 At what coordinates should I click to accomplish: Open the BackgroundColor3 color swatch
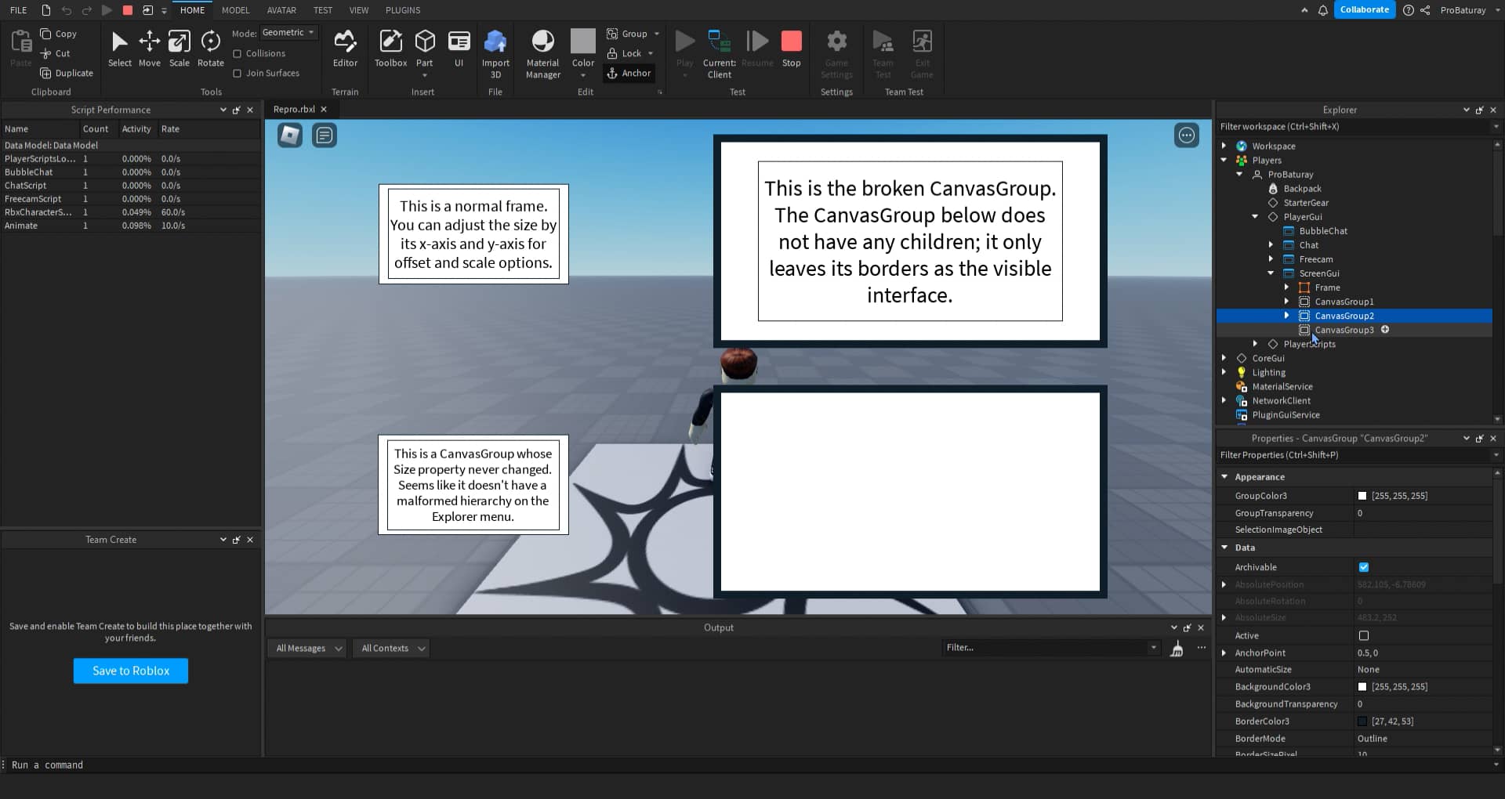pyautogui.click(x=1363, y=686)
